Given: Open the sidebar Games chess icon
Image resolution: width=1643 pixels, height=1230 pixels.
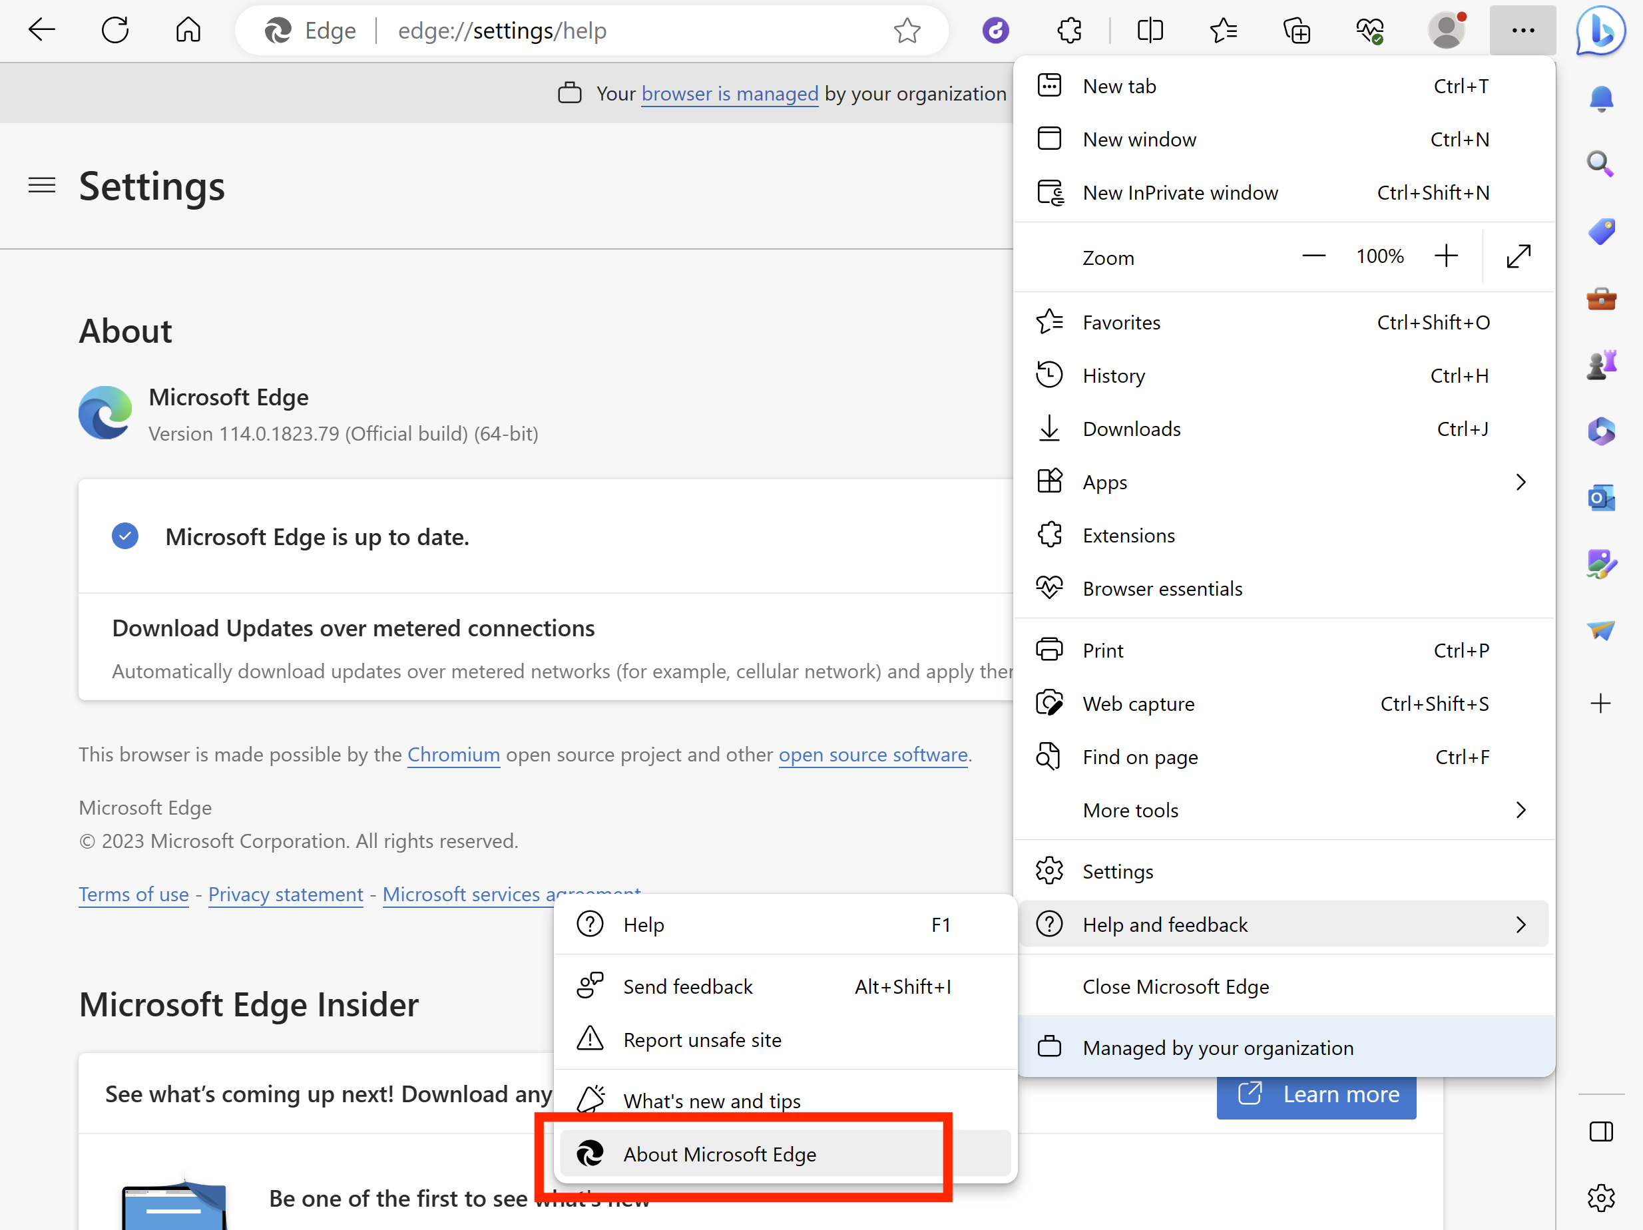Looking at the screenshot, I should coord(1600,365).
